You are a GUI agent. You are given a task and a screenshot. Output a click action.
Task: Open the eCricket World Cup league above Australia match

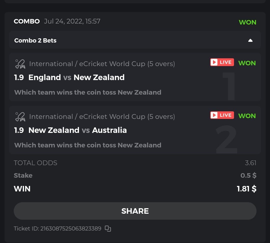pyautogui.click(x=102, y=117)
